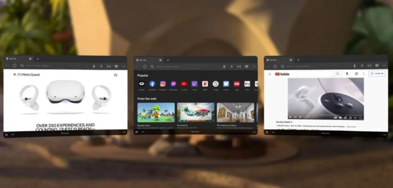Click the microphone icon in the middle window toolbar
The image size is (393, 188).
(x=224, y=66)
